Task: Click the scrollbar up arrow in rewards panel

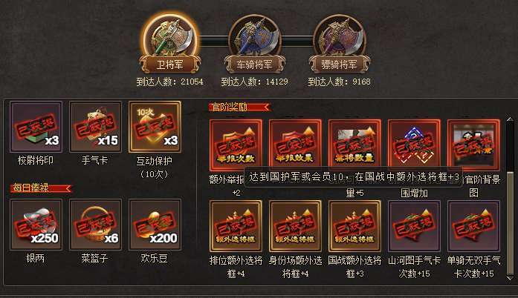Action: click(x=510, y=119)
